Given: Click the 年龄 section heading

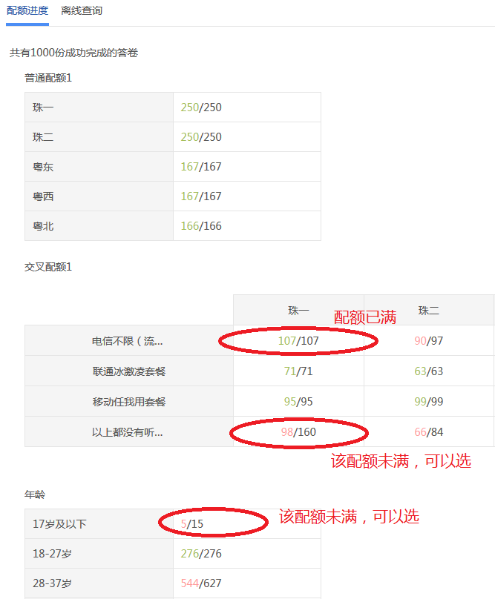Looking at the screenshot, I should (35, 494).
